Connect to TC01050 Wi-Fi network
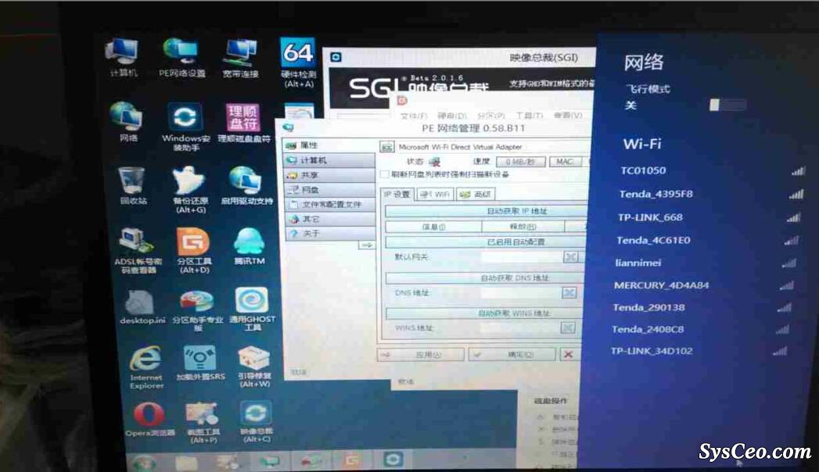 (x=712, y=170)
